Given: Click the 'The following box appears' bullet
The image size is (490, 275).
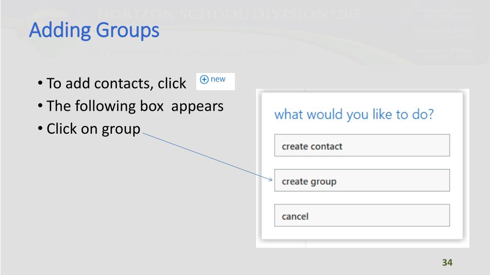Looking at the screenshot, I should [134, 106].
